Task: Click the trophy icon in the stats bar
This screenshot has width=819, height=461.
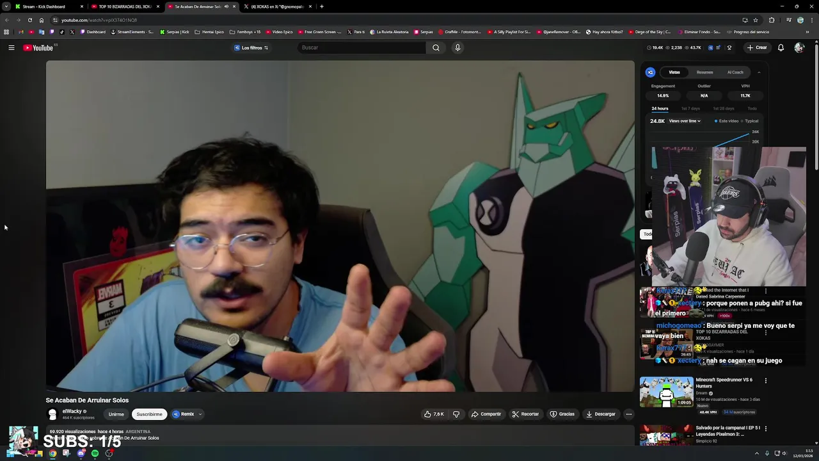Action: [x=729, y=47]
